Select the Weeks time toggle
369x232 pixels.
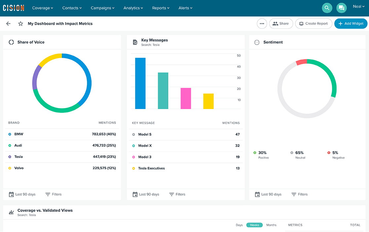(254, 225)
